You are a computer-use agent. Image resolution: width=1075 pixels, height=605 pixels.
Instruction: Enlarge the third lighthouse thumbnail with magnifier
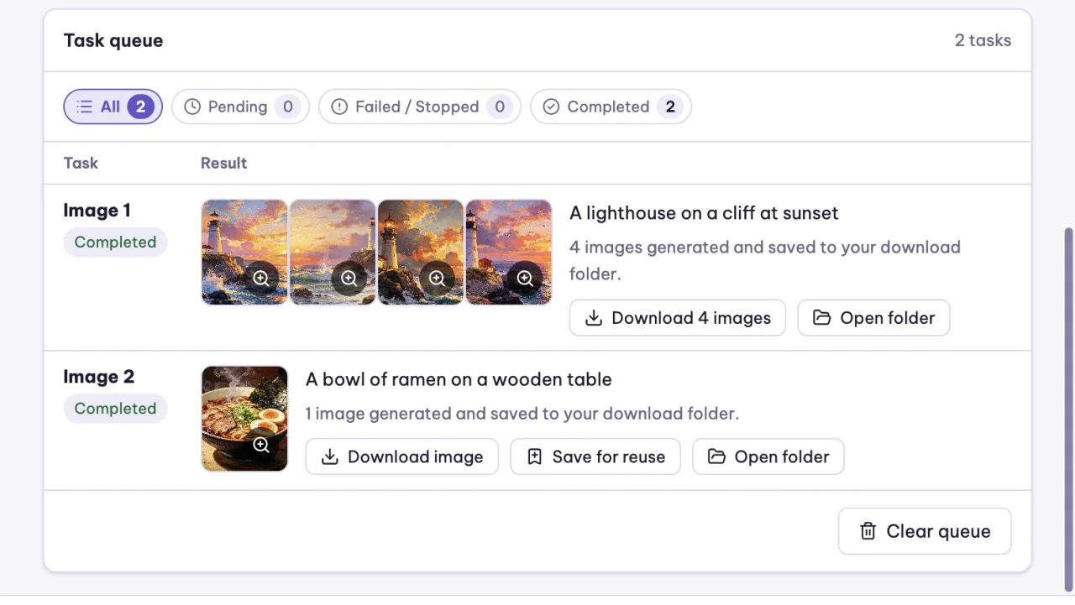click(437, 279)
